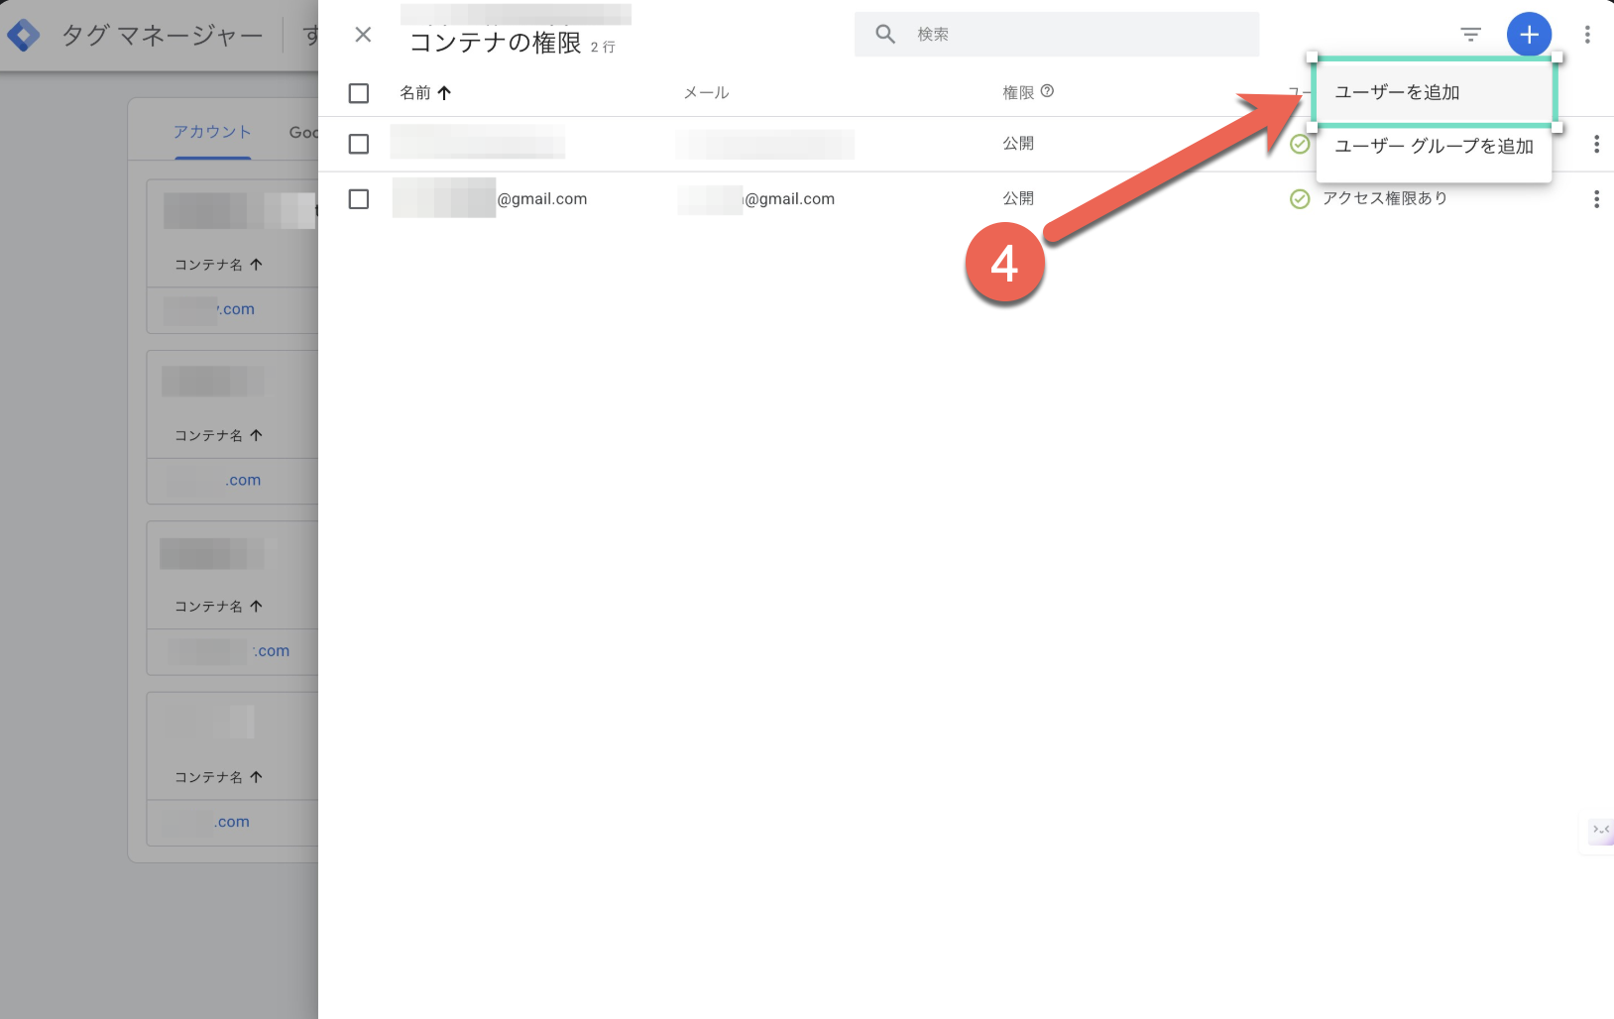Close the コンテナの権限 panel with the X
The width and height of the screenshot is (1614, 1019).
[x=363, y=34]
